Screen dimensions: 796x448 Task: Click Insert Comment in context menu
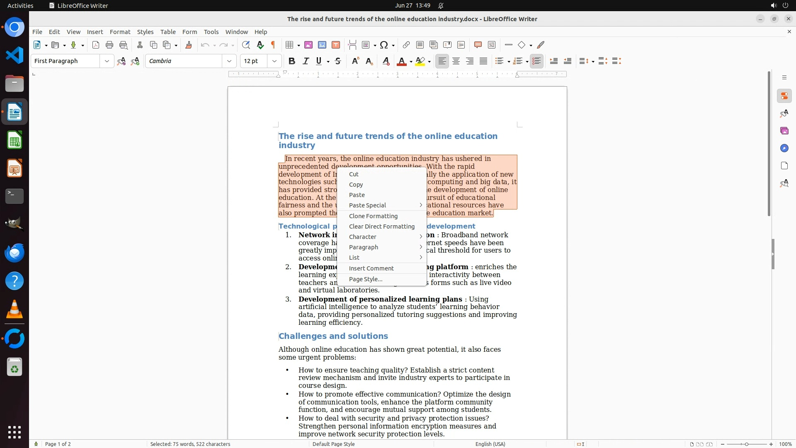(371, 268)
